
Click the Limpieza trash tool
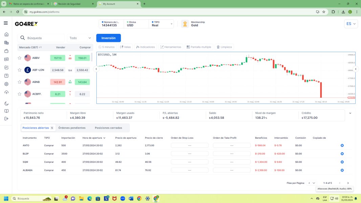click(224, 47)
